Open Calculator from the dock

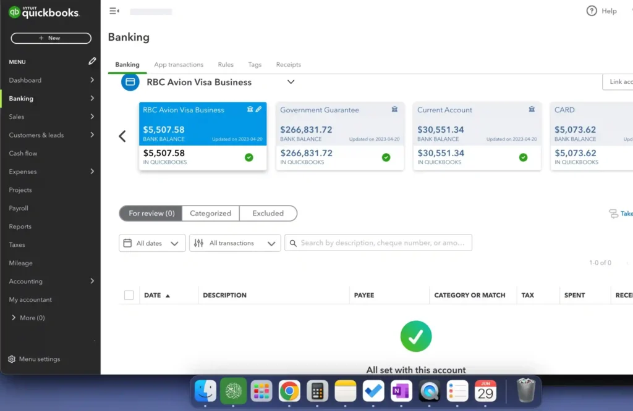coord(317,391)
